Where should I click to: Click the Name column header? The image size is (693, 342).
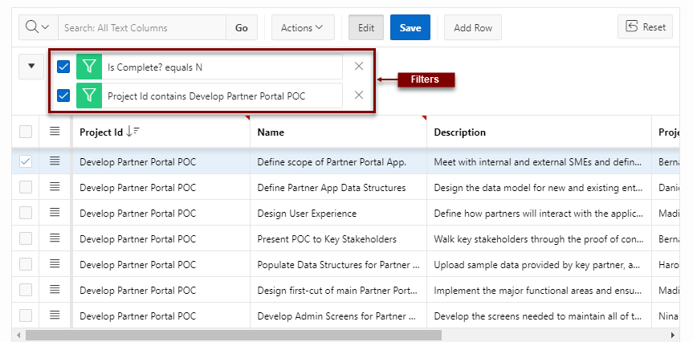pos(271,132)
